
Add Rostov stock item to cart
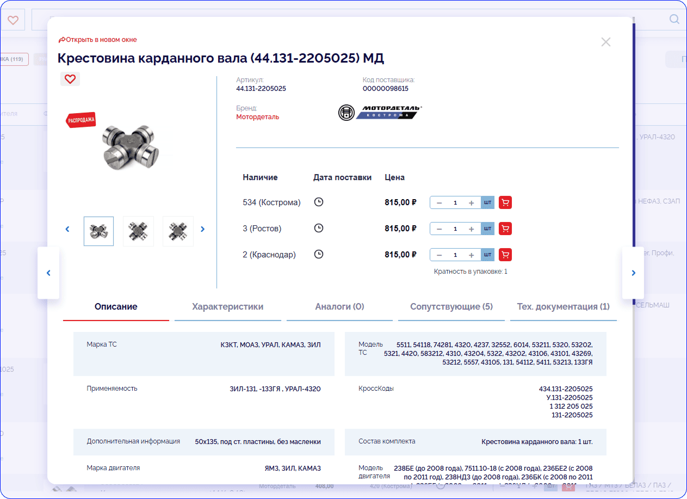point(505,229)
